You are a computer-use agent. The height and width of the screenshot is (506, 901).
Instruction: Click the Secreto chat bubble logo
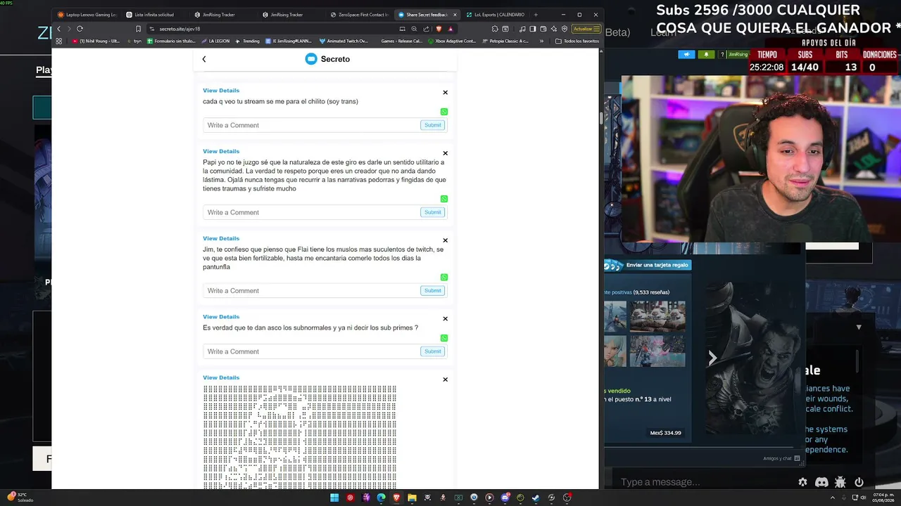(x=311, y=59)
